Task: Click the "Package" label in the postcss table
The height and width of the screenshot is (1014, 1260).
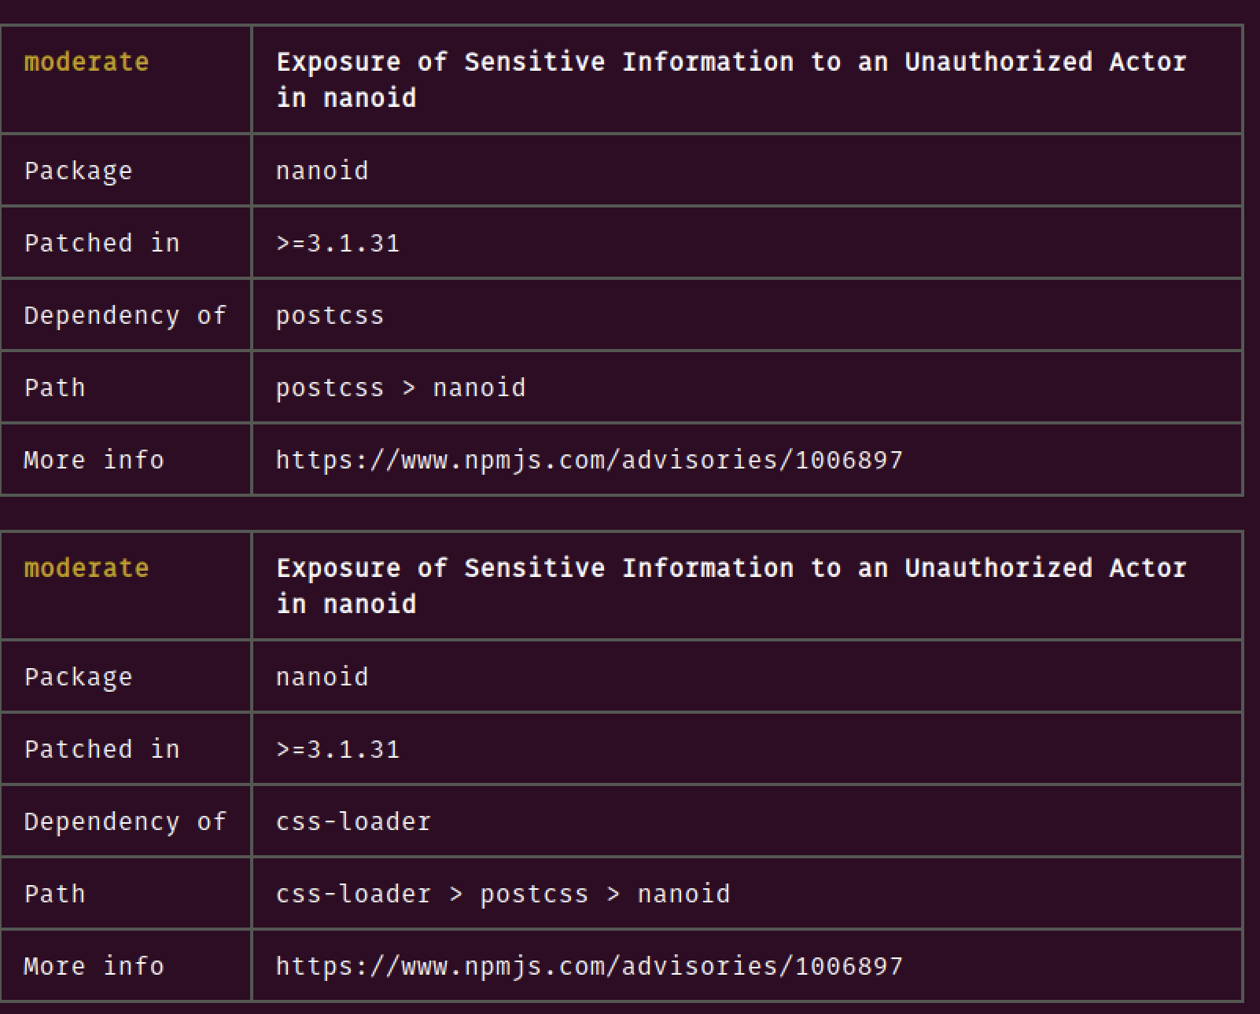Action: point(79,171)
